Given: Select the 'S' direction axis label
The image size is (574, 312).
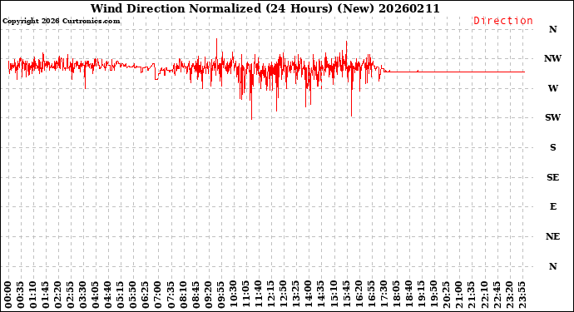Looking at the screenshot, I should [552, 147].
